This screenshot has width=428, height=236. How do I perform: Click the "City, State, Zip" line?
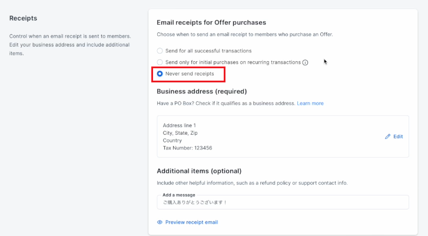pos(180,133)
